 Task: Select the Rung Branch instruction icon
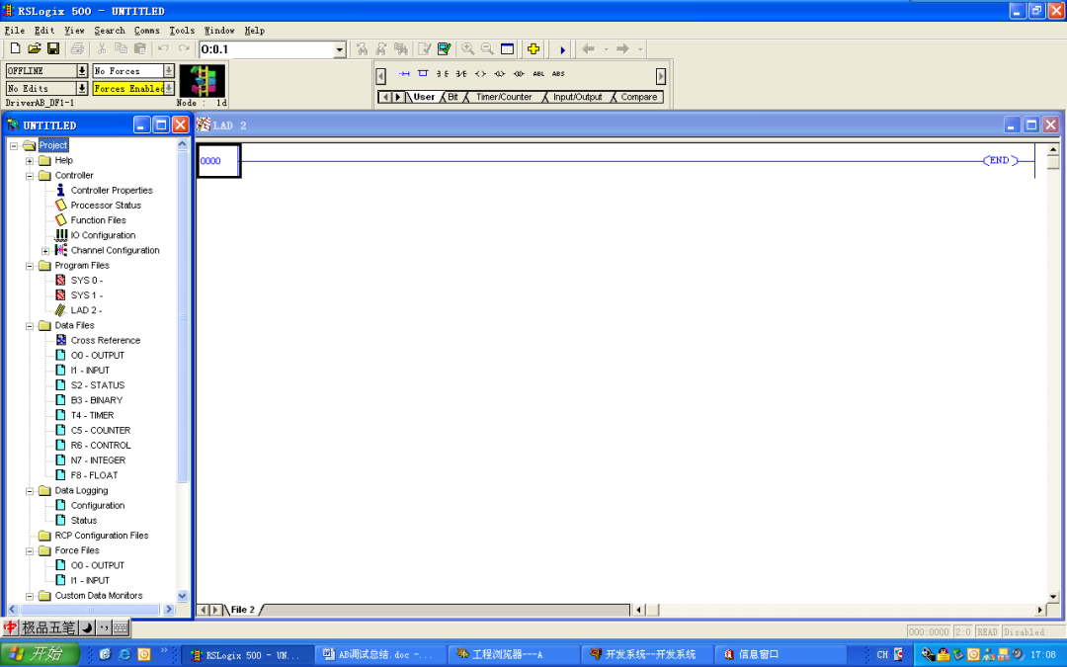(x=422, y=73)
